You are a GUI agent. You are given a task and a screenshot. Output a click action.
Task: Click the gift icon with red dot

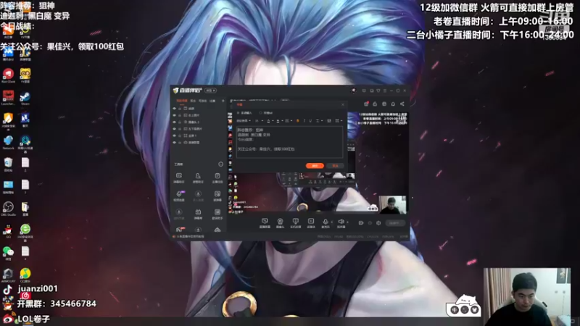coord(366,104)
